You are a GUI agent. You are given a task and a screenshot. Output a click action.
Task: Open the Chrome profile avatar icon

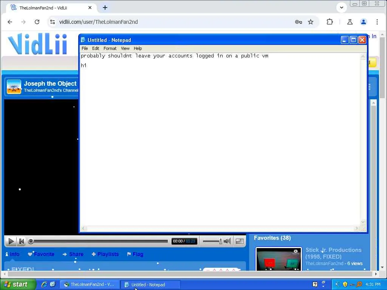[x=363, y=22]
